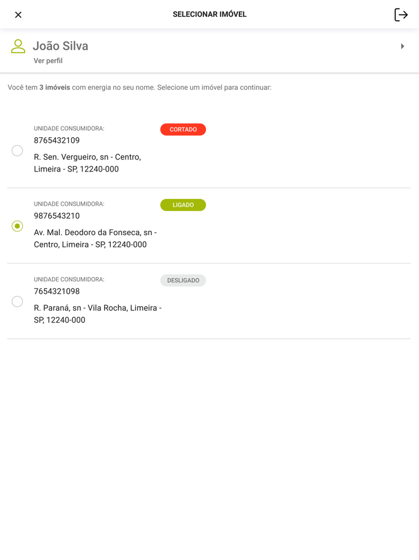
Task: Click the green LIGADO status badge
Action: click(183, 205)
